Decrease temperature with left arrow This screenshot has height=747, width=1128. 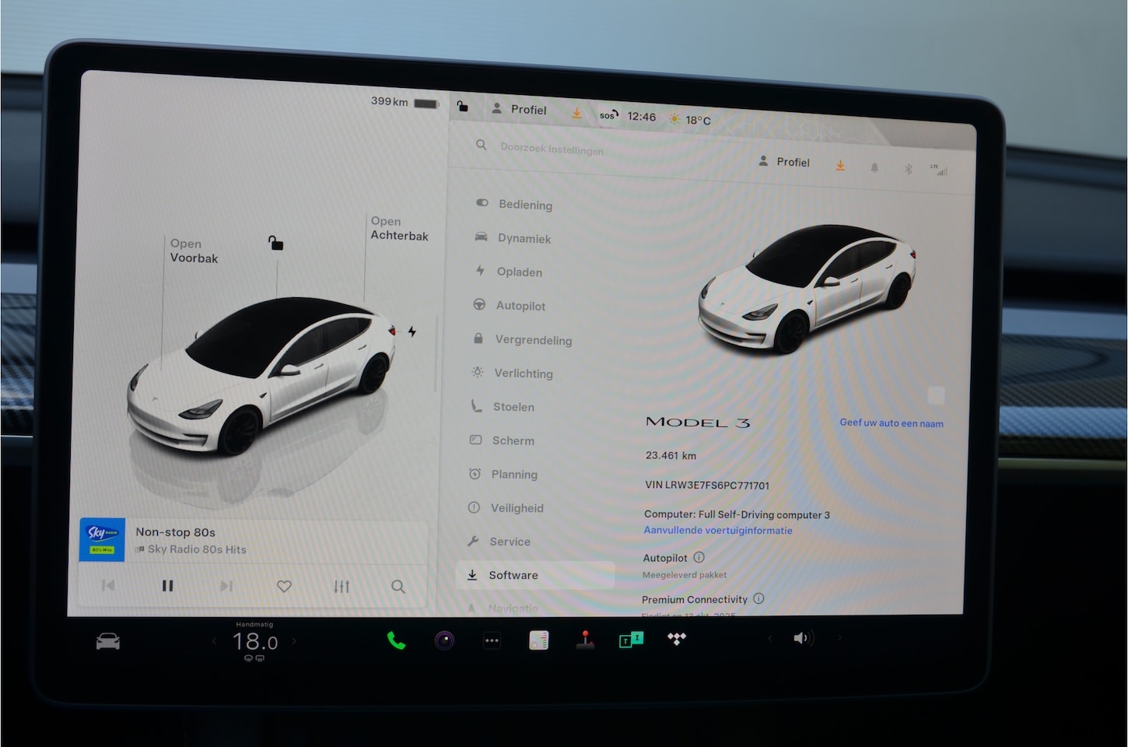click(215, 642)
